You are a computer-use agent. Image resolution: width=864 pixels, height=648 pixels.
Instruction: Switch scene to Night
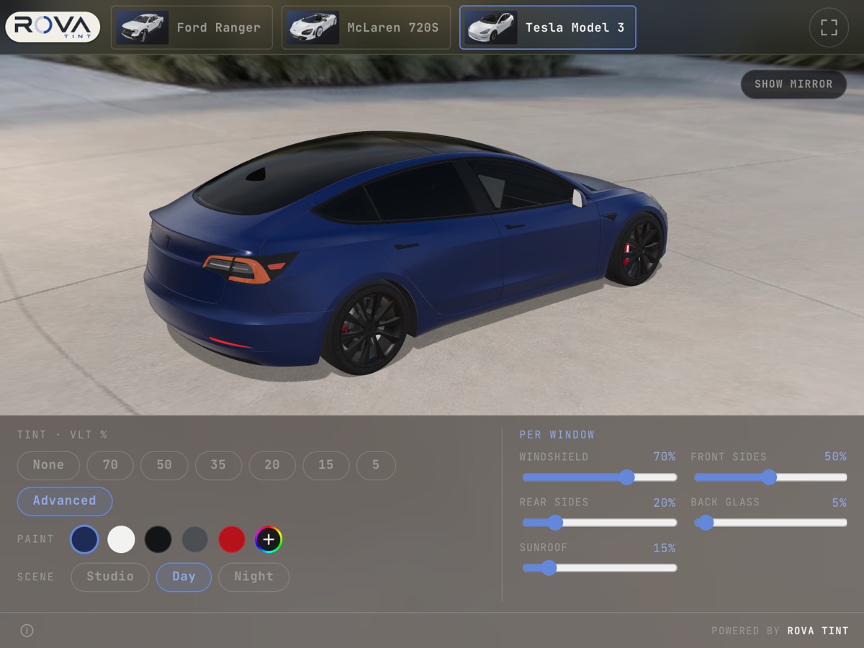click(x=253, y=577)
